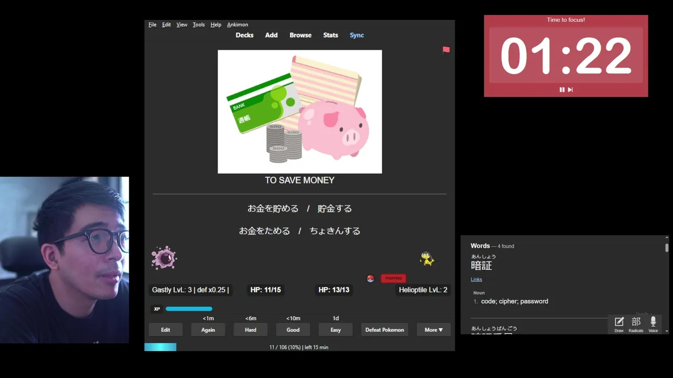Click the 'HP: 11/15' label
The width and height of the screenshot is (673, 378).
click(x=266, y=290)
